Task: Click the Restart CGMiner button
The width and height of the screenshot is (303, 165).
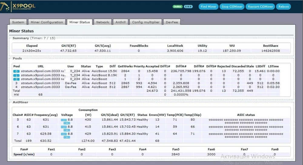Action: pos(261,7)
